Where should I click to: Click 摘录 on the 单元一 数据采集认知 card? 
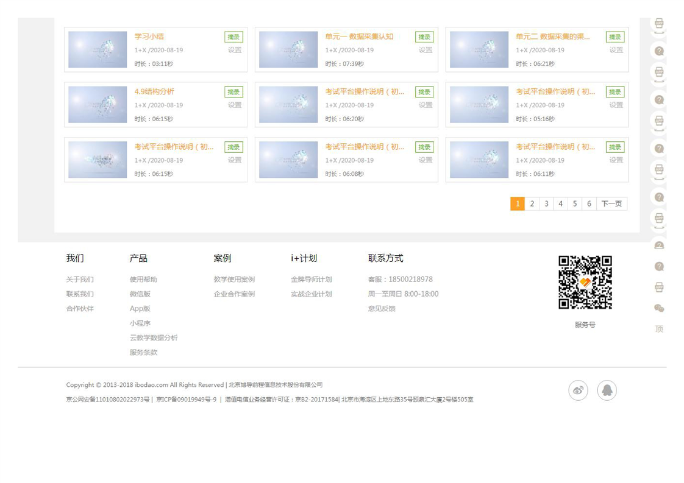[x=424, y=37]
